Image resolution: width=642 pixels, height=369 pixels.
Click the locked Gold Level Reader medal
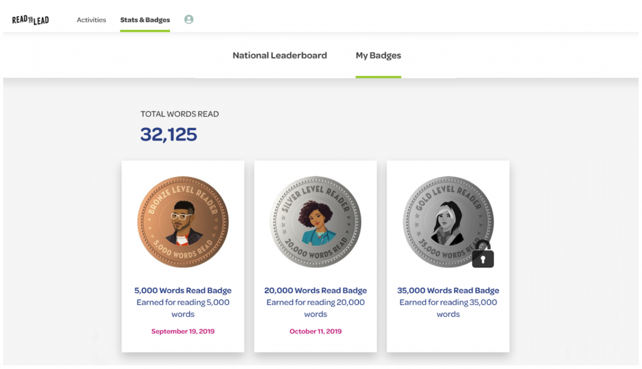pos(448,222)
